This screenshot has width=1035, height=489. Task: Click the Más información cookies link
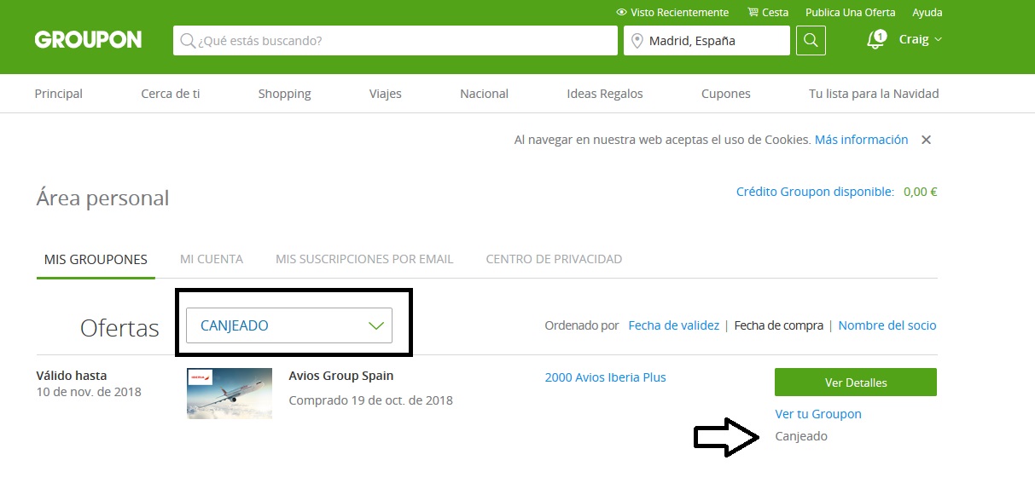pos(861,140)
